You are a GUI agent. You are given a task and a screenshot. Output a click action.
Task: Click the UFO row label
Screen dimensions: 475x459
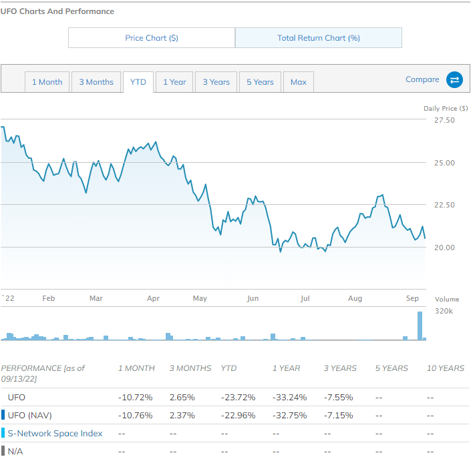click(x=17, y=397)
